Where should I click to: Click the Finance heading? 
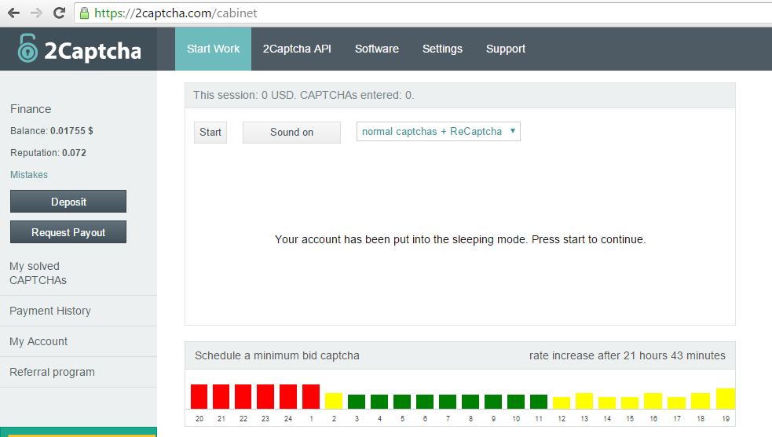tap(31, 109)
